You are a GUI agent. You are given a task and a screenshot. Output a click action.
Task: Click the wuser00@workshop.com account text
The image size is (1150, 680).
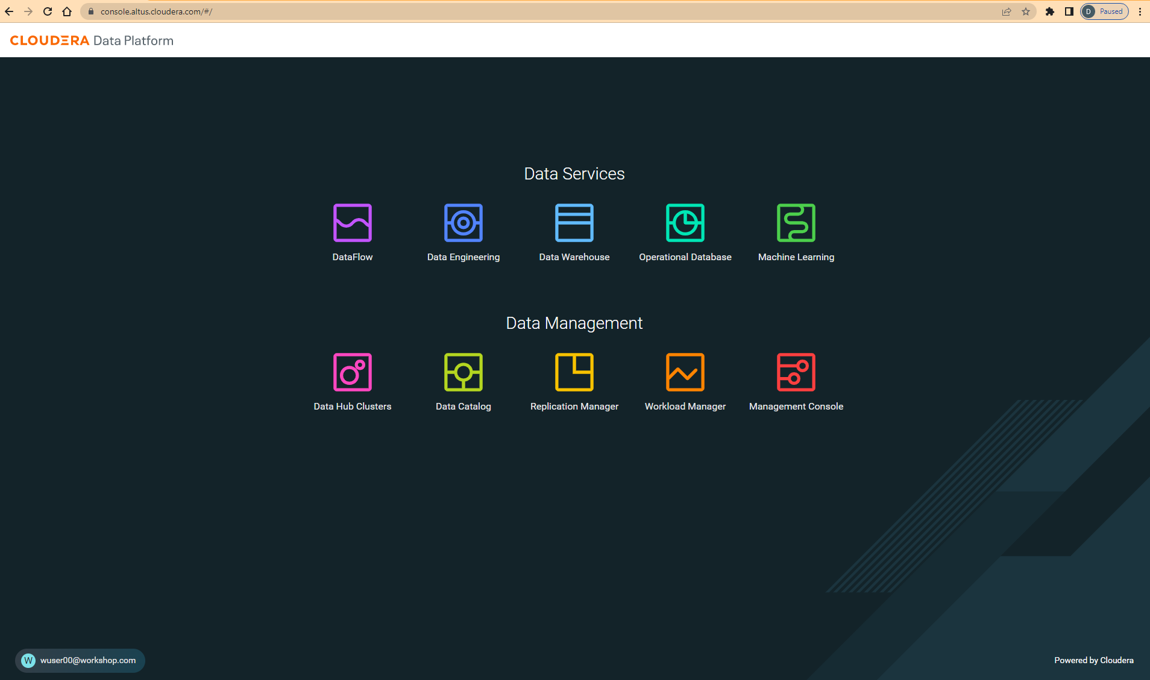88,661
